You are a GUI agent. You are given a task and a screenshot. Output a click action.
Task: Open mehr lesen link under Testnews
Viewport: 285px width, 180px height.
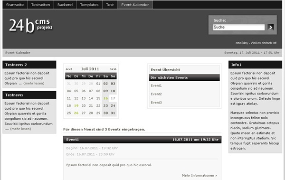point(20,129)
